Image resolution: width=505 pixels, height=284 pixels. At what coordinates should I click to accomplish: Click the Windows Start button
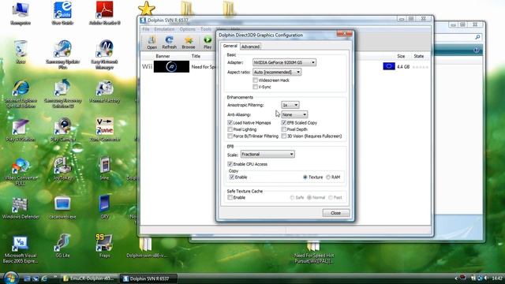click(x=10, y=278)
